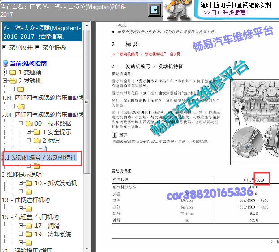Click folder icon above 13 - 曲柄连杆机构

tap(29, 191)
